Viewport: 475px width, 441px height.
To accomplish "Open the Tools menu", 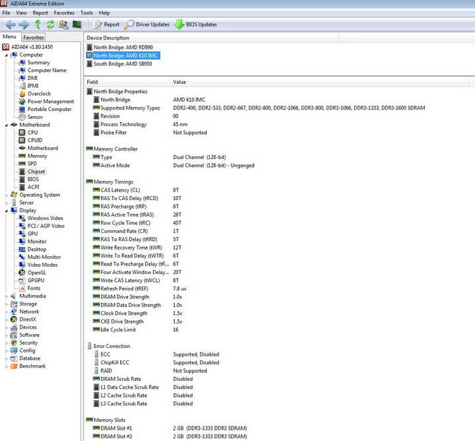I will [86, 13].
